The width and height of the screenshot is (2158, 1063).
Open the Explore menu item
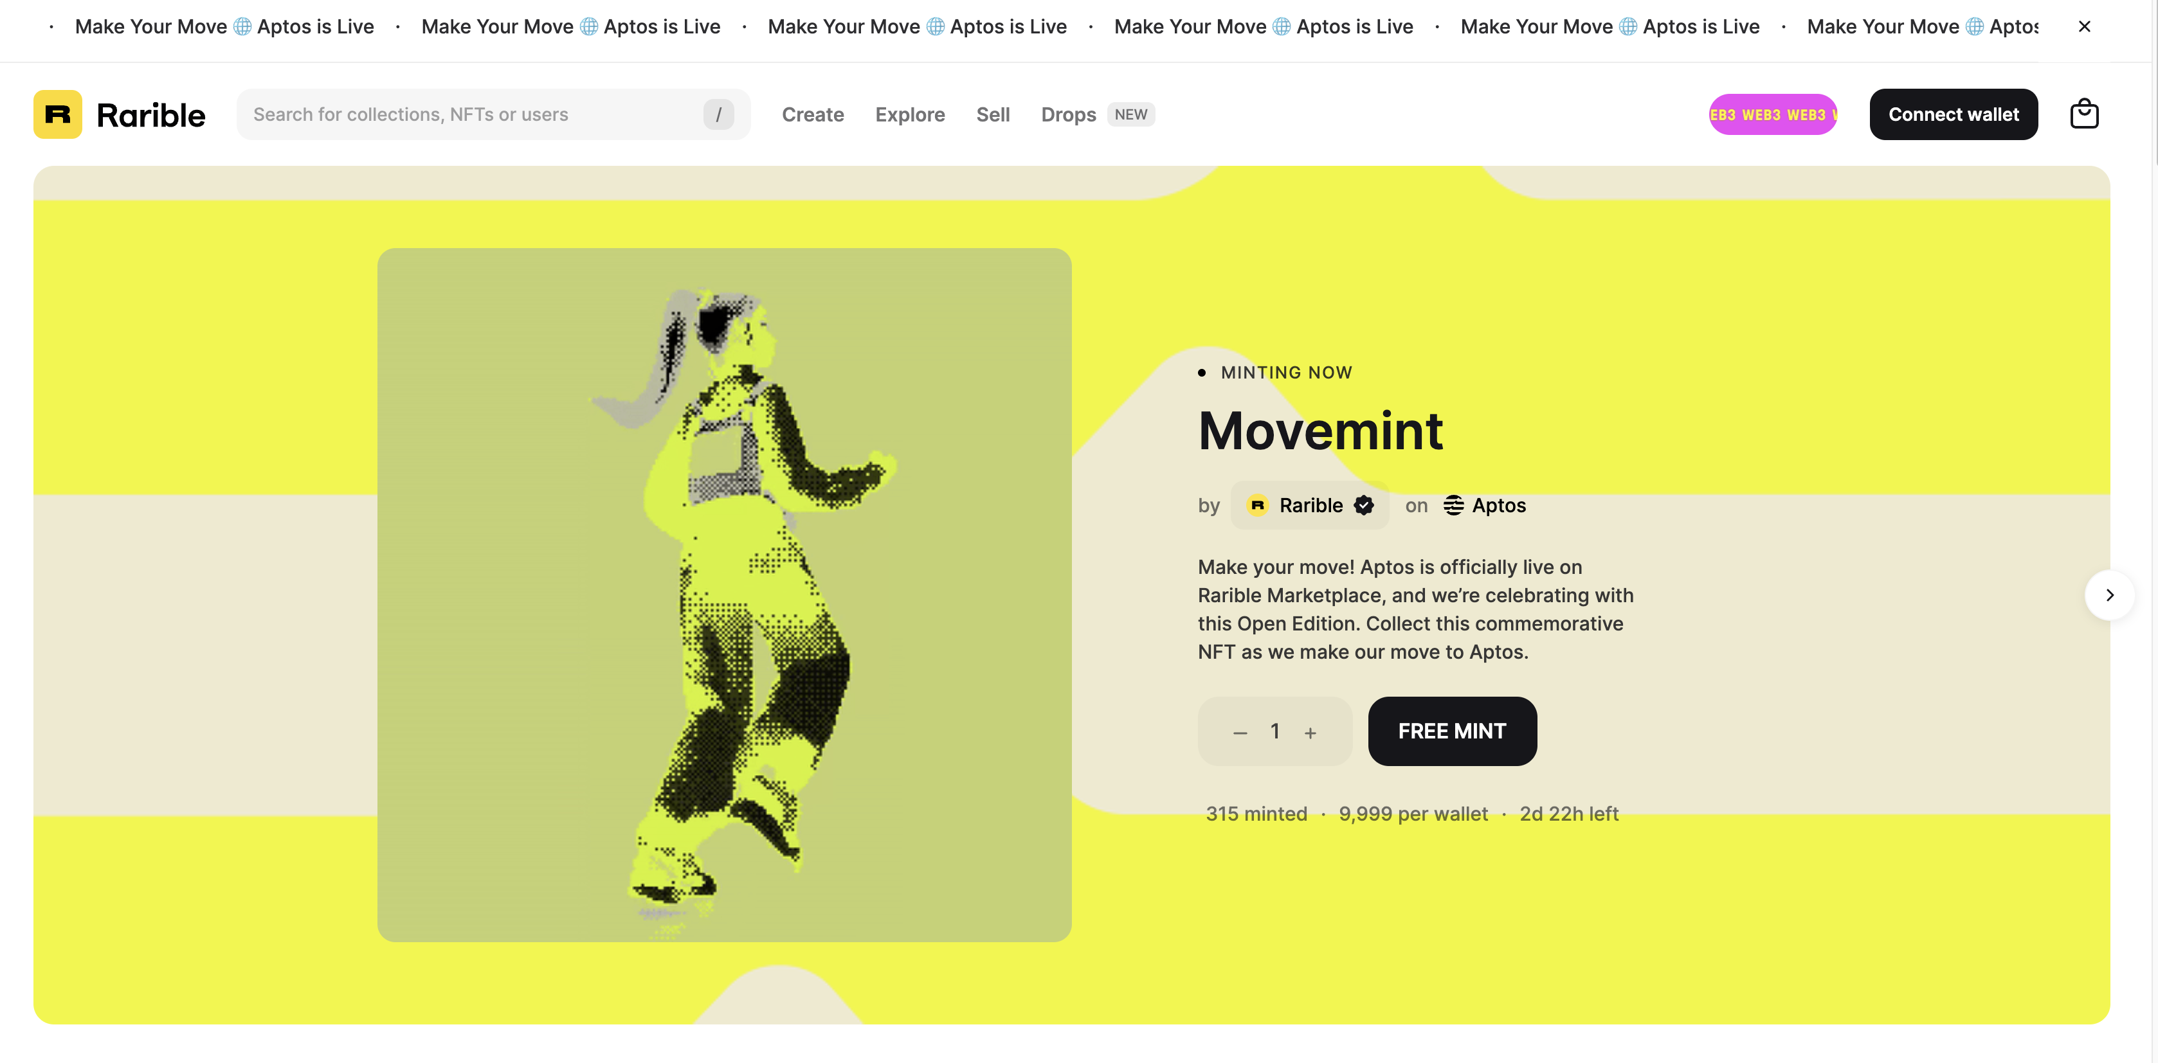tap(910, 114)
